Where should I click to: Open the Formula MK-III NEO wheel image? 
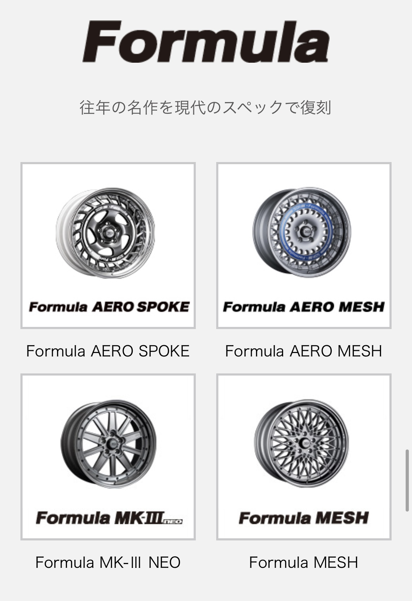click(x=108, y=457)
